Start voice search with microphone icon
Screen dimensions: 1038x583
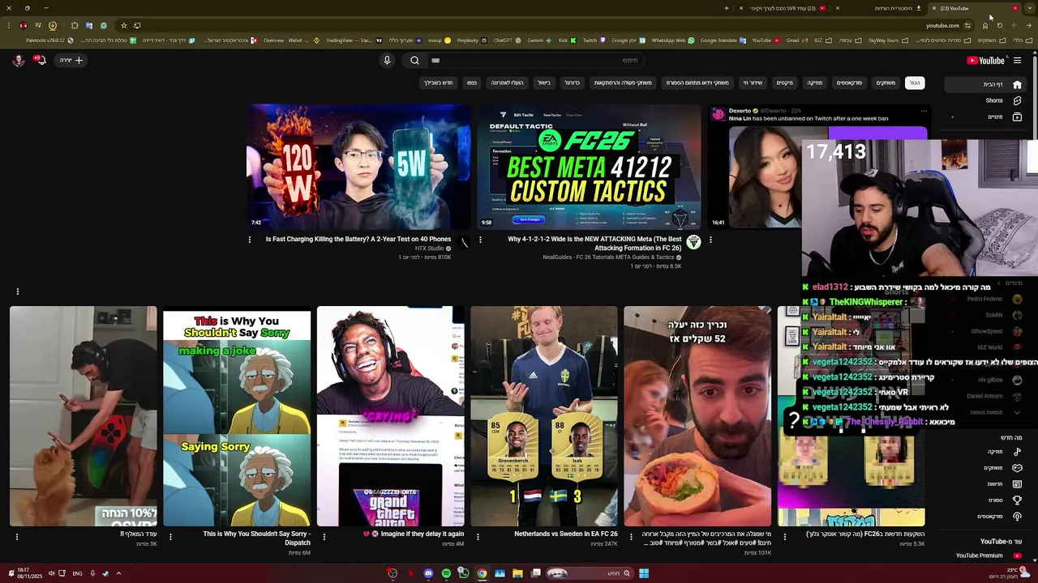(x=387, y=60)
